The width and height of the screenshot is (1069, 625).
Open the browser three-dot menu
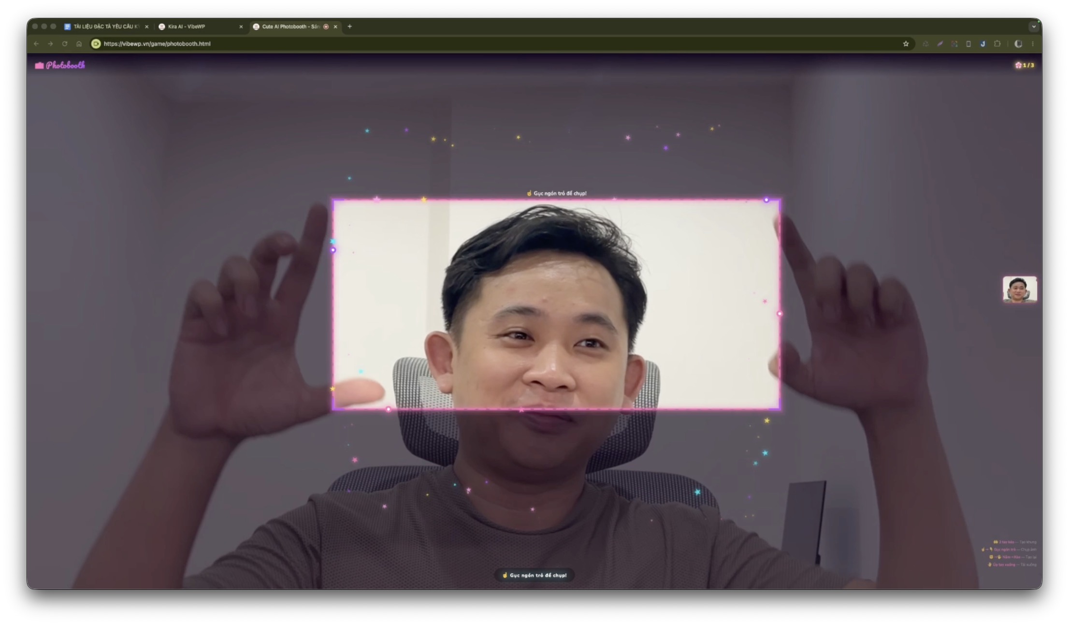[x=1033, y=44]
